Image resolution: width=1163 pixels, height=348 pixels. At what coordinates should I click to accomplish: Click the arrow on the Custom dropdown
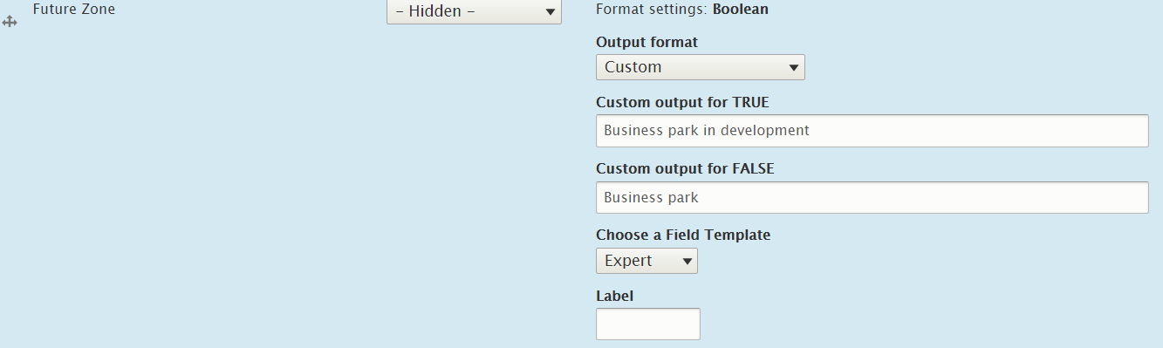[x=793, y=67]
